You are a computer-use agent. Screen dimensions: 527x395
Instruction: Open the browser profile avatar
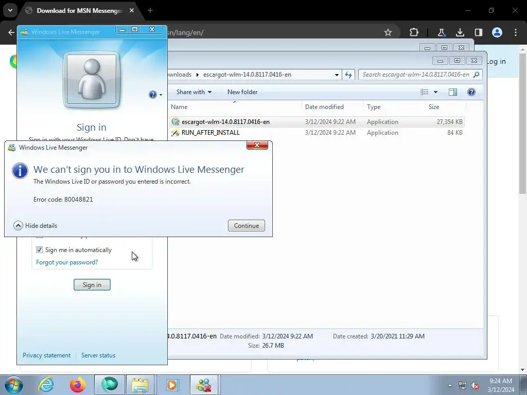pyautogui.click(x=497, y=32)
